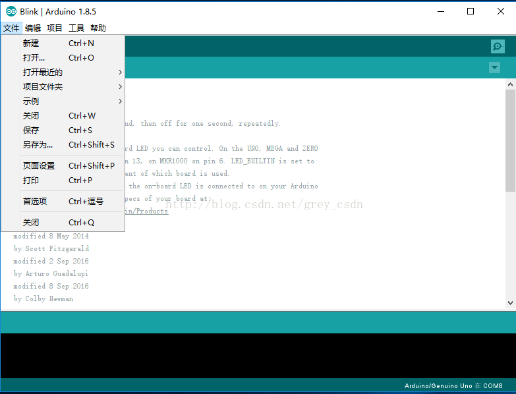Choose 打印 Ctrl+P menu entry
This screenshot has height=394, width=516.
coord(63,181)
